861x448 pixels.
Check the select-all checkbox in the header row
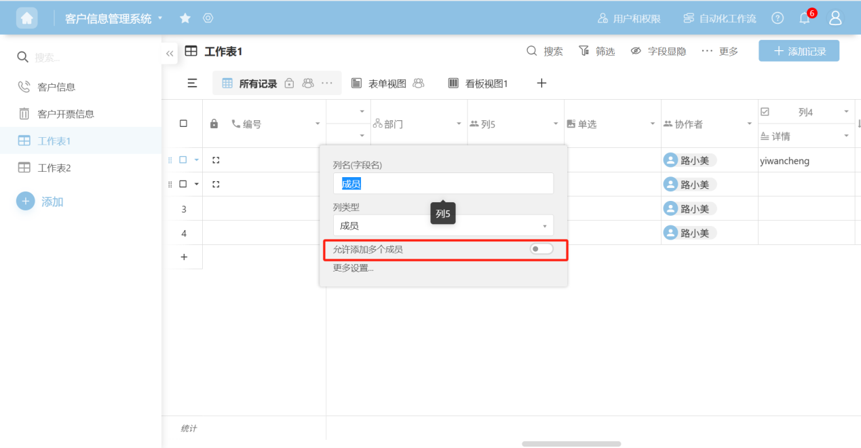coord(183,124)
